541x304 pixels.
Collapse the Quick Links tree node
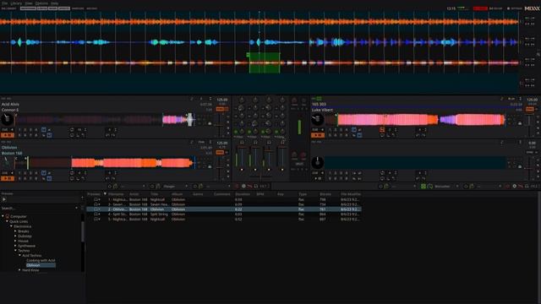point(7,221)
